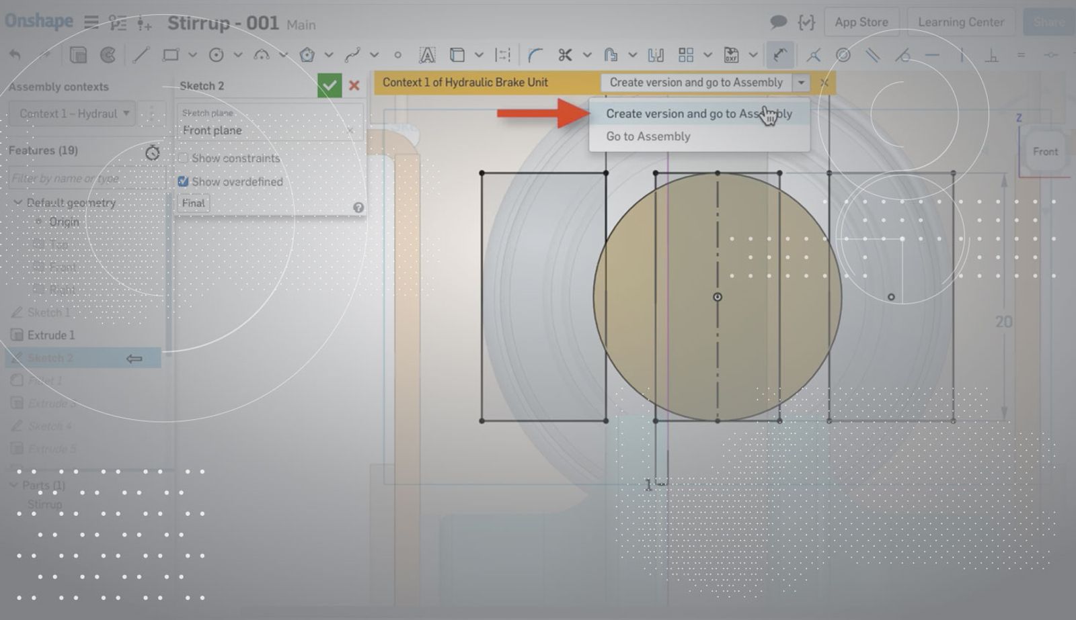Viewport: 1076px width, 620px height.
Task: Select the Text sketch tool
Action: coord(427,55)
